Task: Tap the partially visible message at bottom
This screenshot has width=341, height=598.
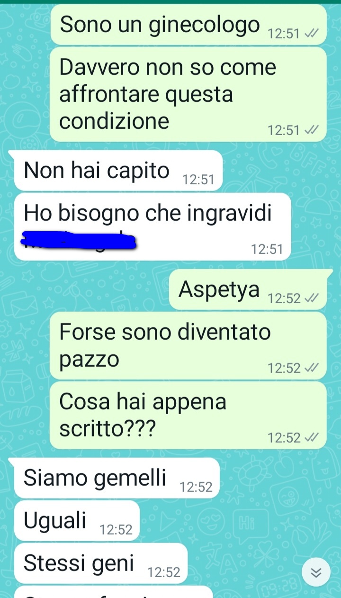Action: point(114,592)
